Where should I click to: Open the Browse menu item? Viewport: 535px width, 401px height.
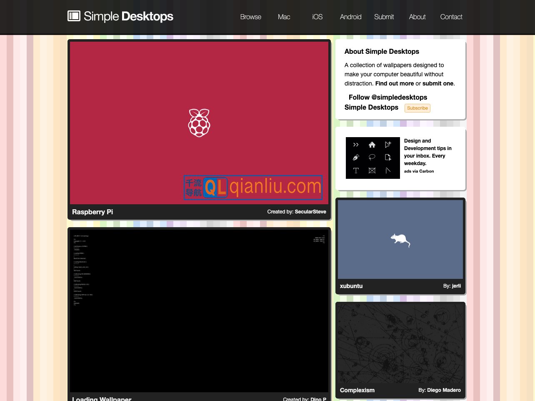250,17
